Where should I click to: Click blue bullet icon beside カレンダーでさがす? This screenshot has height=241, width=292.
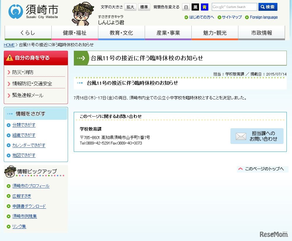[x=8, y=145]
